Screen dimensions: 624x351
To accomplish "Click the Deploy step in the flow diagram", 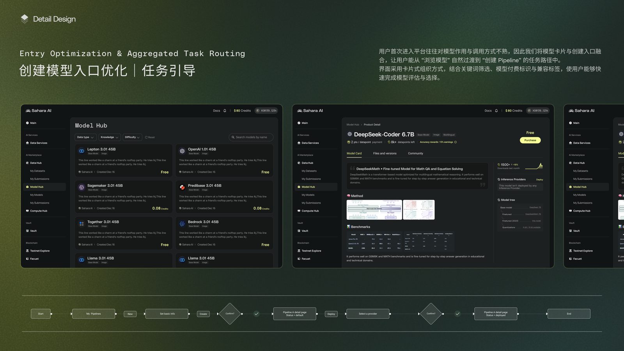I will click(x=331, y=314).
